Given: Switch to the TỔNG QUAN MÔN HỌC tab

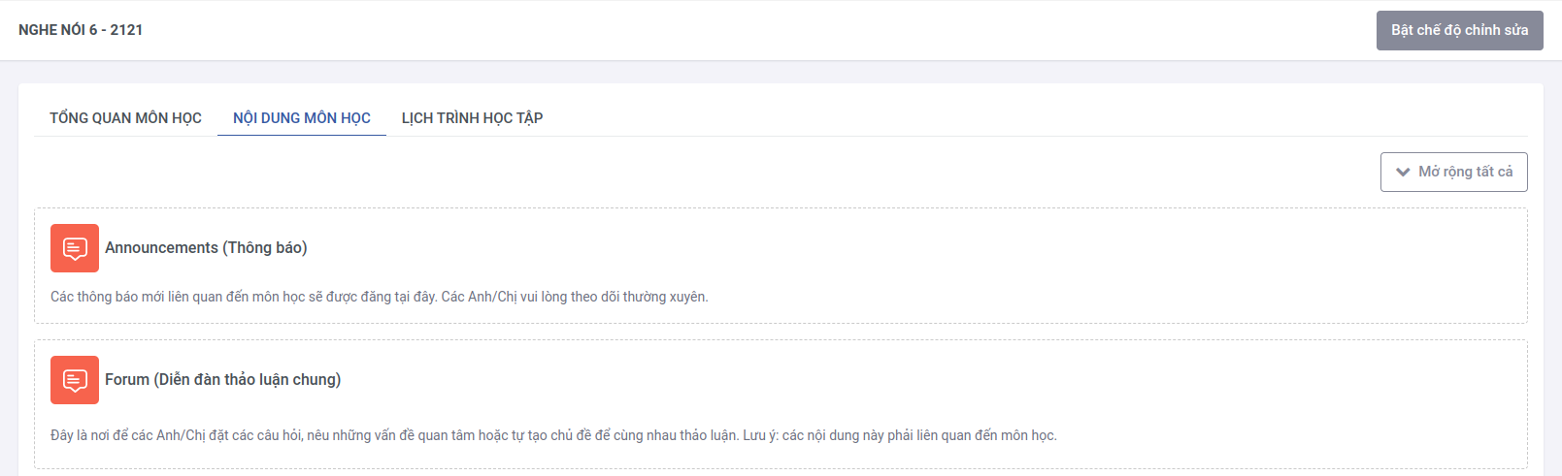Looking at the screenshot, I should 125,118.
